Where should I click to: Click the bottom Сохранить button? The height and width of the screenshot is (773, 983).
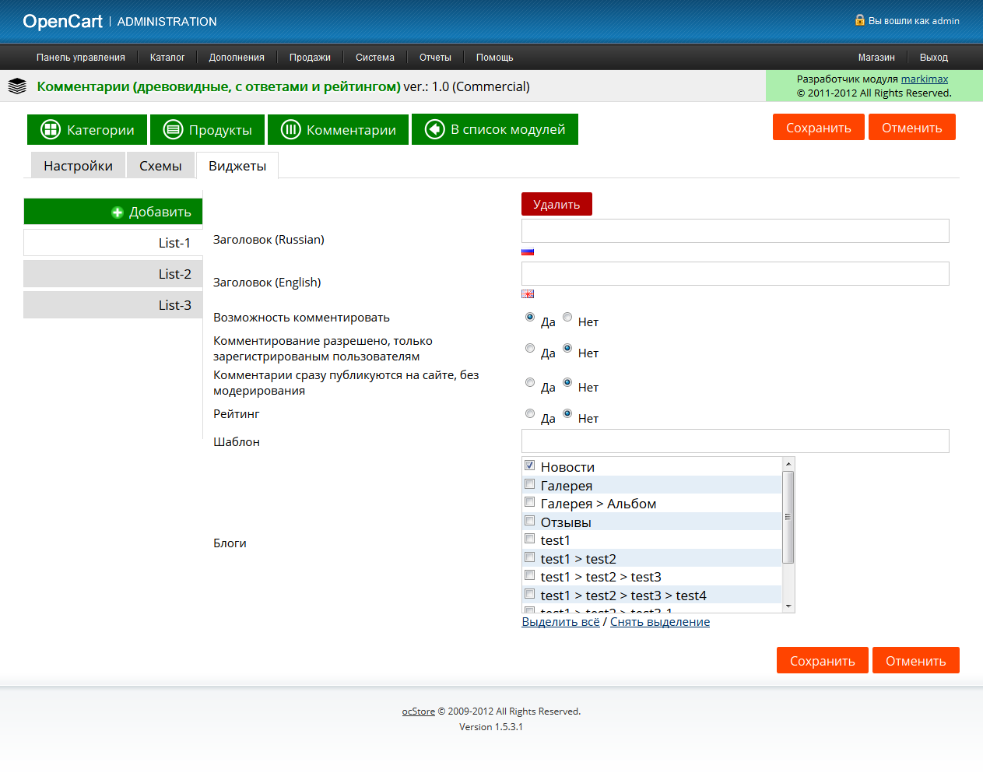(823, 661)
